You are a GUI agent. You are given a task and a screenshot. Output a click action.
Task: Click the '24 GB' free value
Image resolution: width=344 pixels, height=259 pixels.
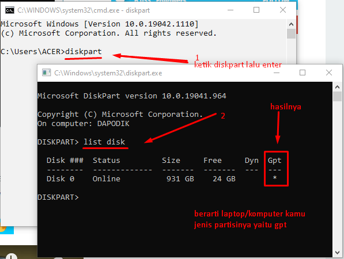[x=224, y=179]
